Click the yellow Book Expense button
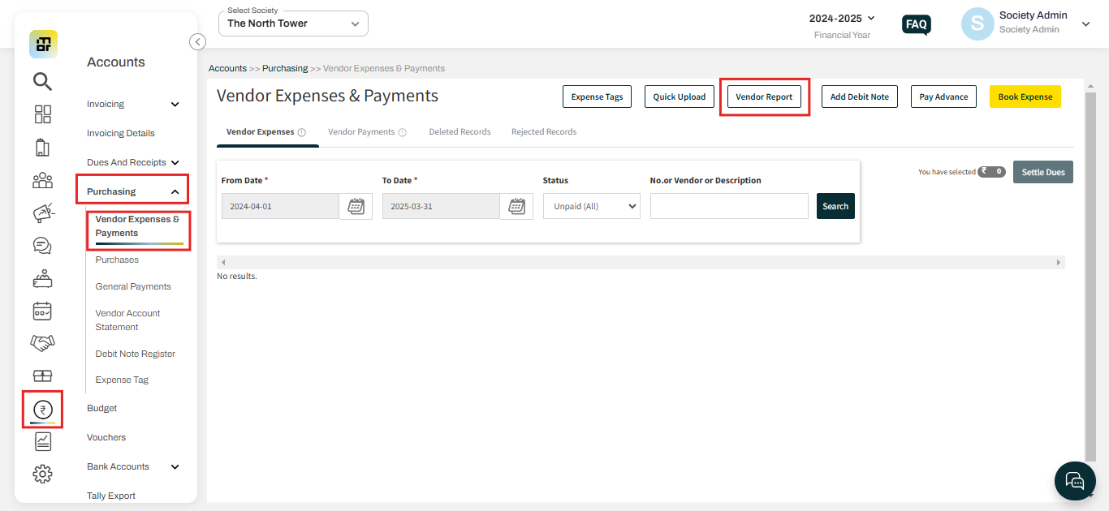 point(1025,96)
